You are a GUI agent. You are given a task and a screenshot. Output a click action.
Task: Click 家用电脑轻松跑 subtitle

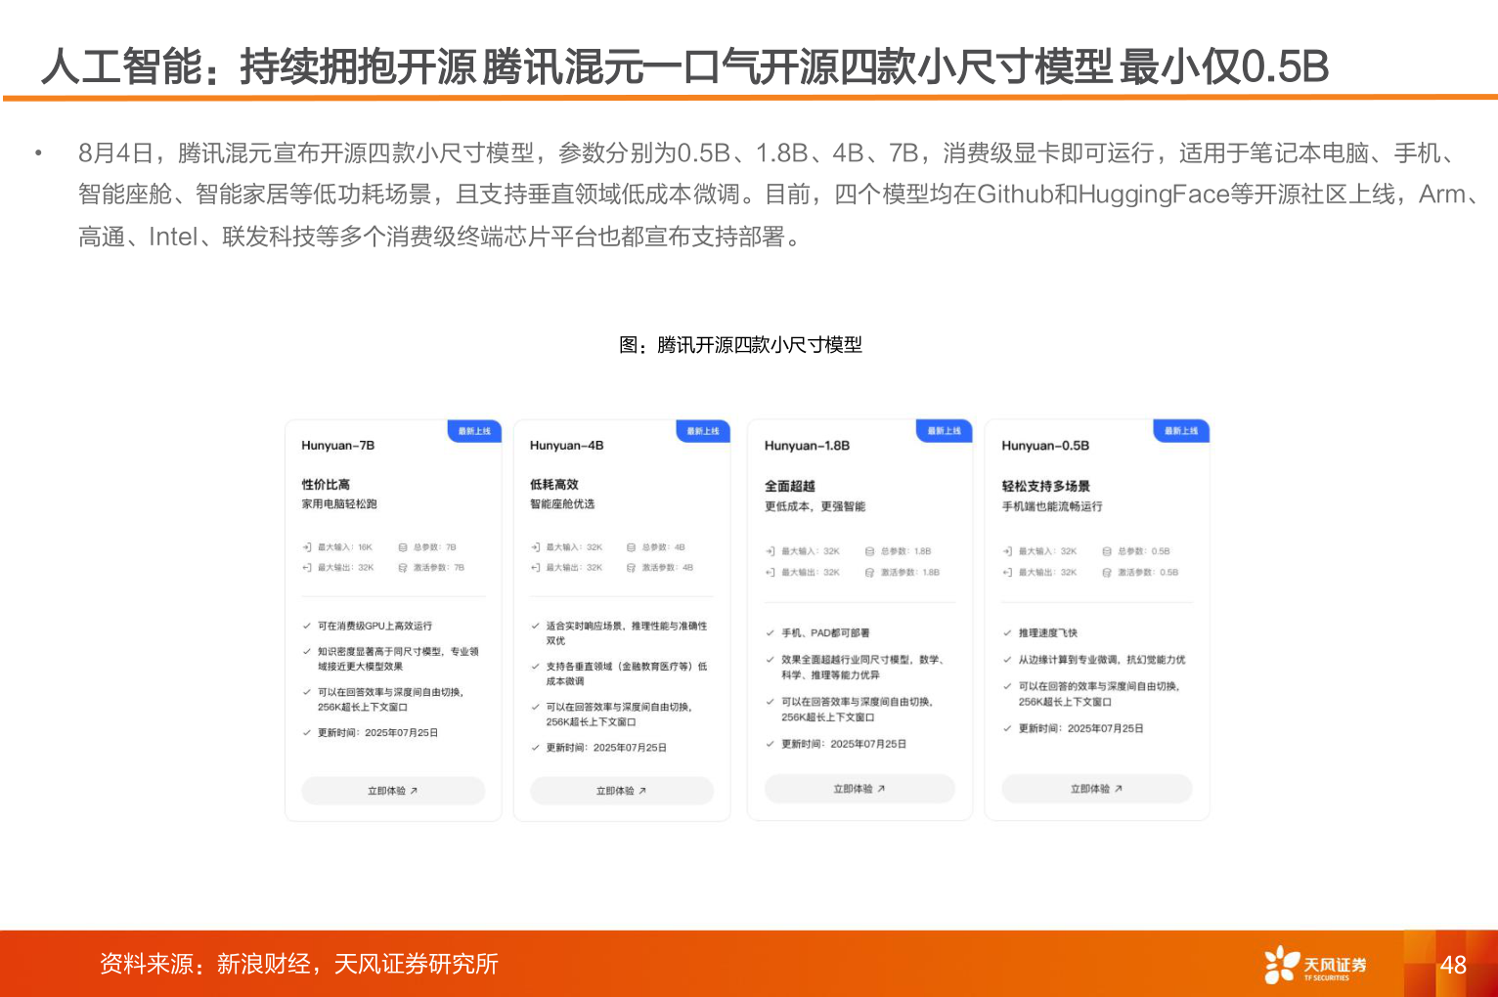coord(339,504)
